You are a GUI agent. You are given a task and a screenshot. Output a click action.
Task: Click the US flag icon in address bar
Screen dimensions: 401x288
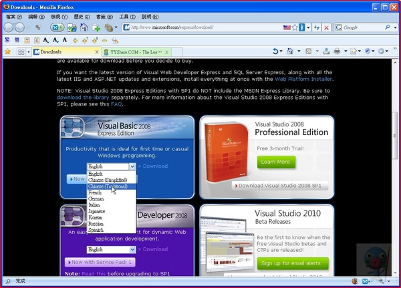click(x=287, y=27)
